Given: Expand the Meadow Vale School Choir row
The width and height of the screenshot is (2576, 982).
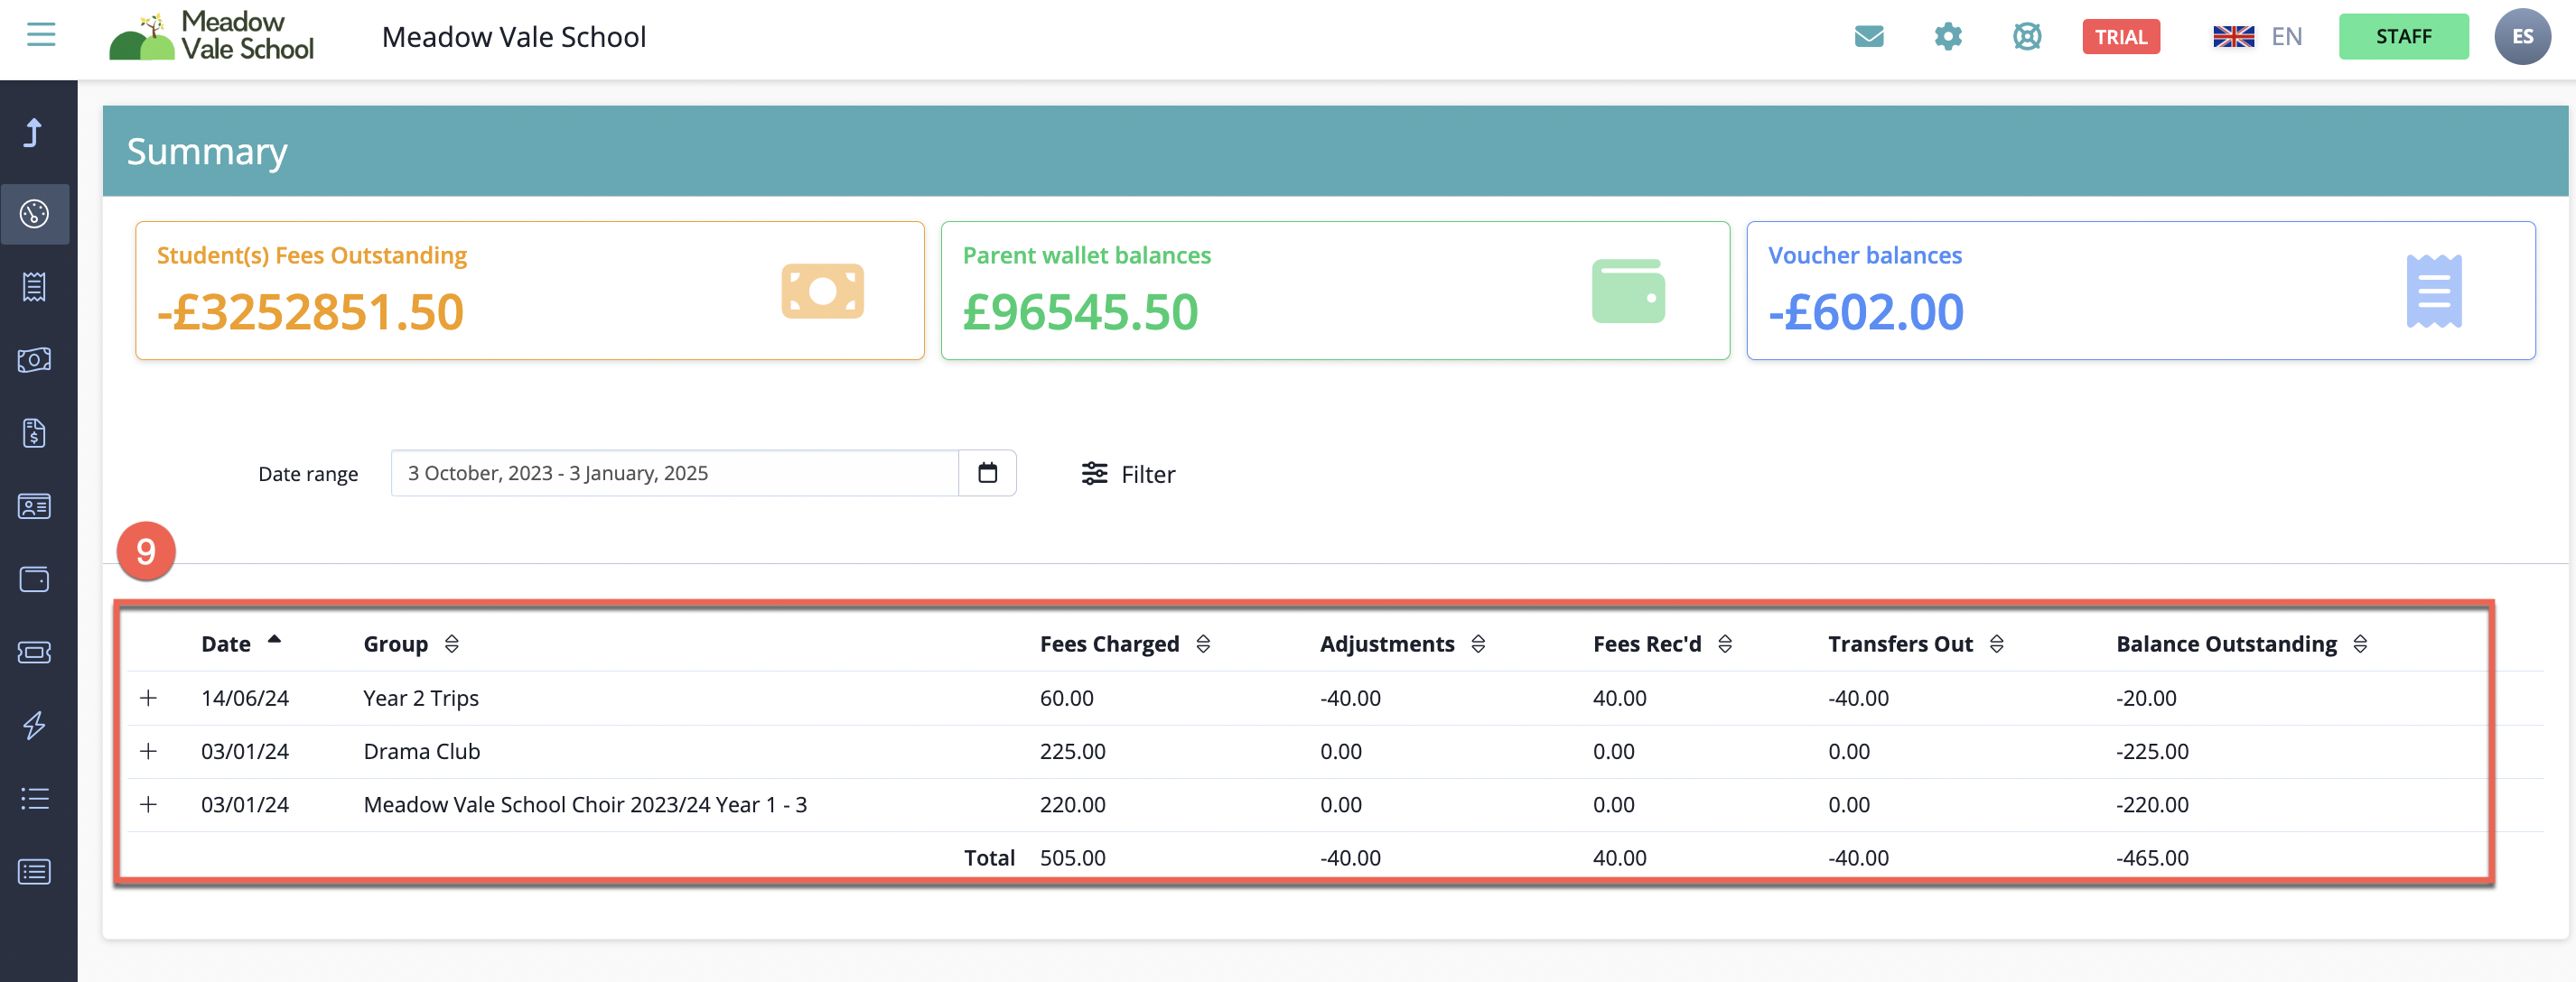Looking at the screenshot, I should click(148, 804).
